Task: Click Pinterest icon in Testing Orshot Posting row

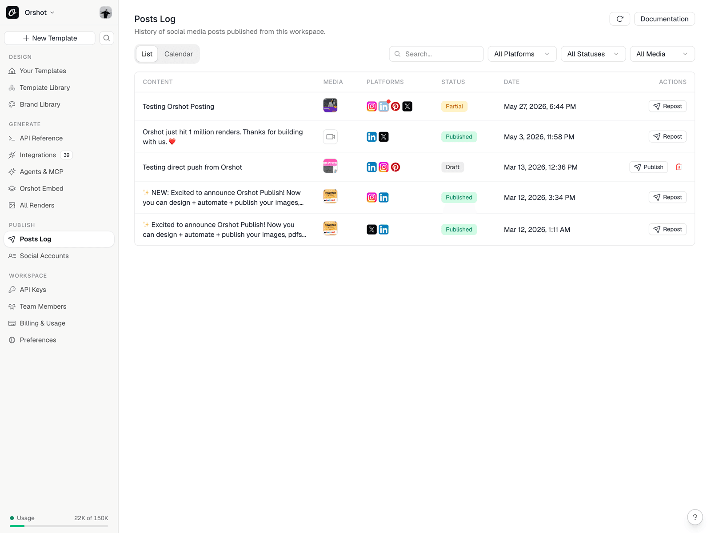Action: [395, 107]
